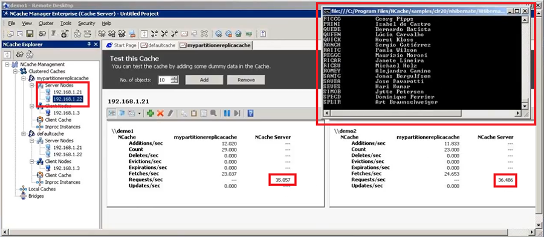Screen dimensions: 544x237
Task: Open the Cluster menu
Action: (x=46, y=24)
